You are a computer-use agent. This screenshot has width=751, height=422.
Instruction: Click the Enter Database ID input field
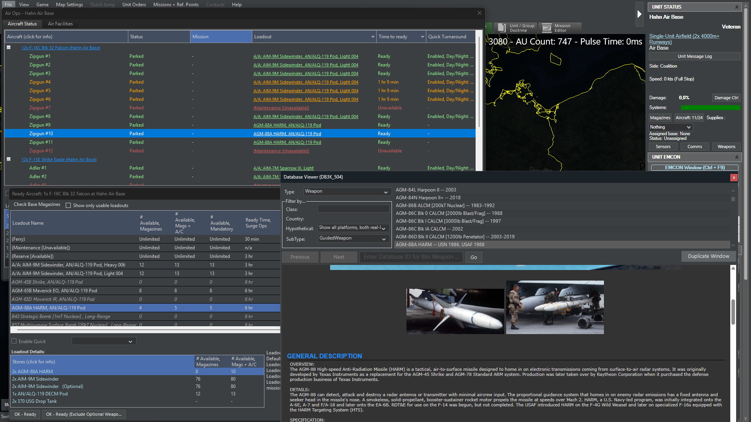[x=411, y=257]
